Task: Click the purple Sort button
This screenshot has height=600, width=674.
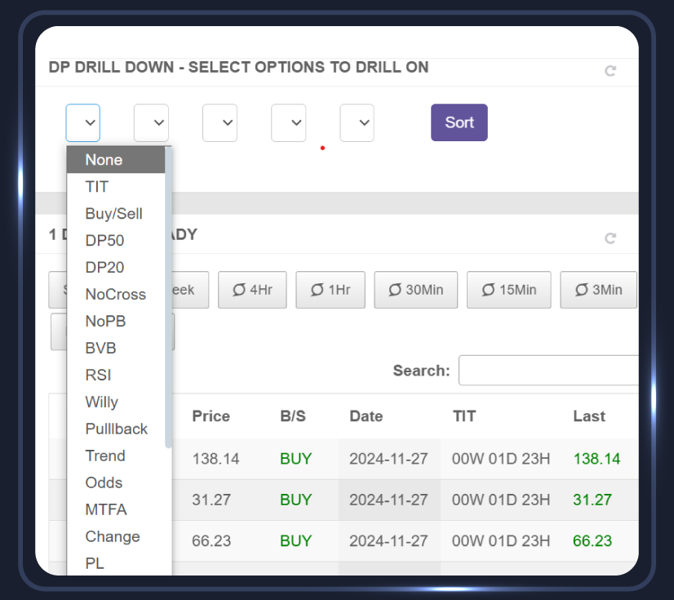Action: pyautogui.click(x=459, y=122)
